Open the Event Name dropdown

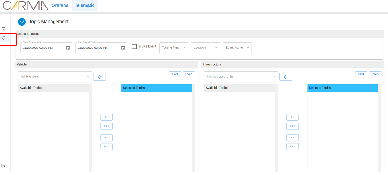point(237,48)
